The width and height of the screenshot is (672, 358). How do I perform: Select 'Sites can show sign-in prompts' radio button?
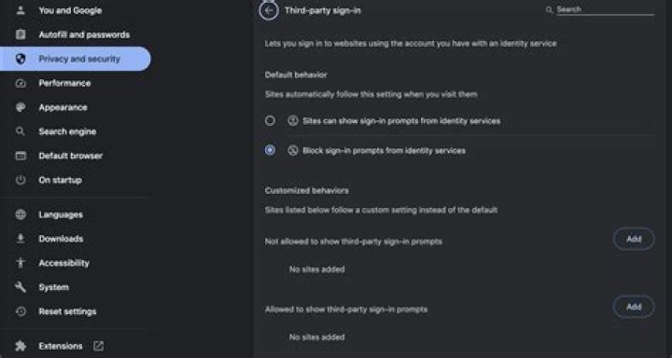pyautogui.click(x=270, y=121)
